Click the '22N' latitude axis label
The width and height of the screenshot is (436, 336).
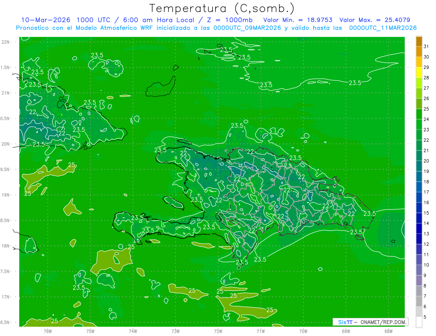point(5,42)
